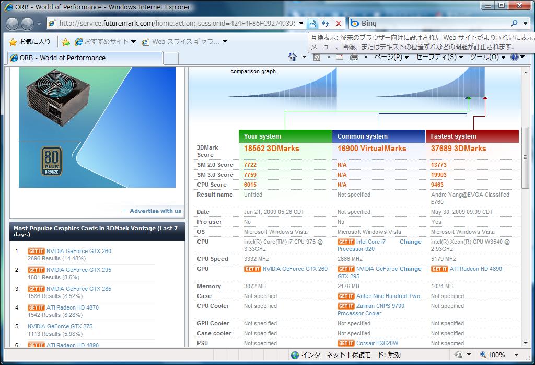Viewport: 535px width, 365px height.
Task: Go back with the Back arrow button
Action: coord(13,24)
